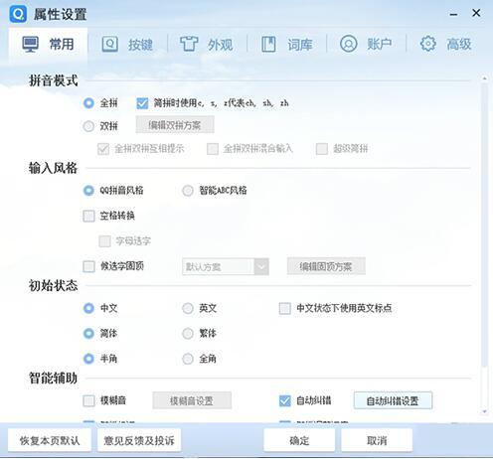Switch to the 外观 tab
The image size is (493, 459).
207,44
